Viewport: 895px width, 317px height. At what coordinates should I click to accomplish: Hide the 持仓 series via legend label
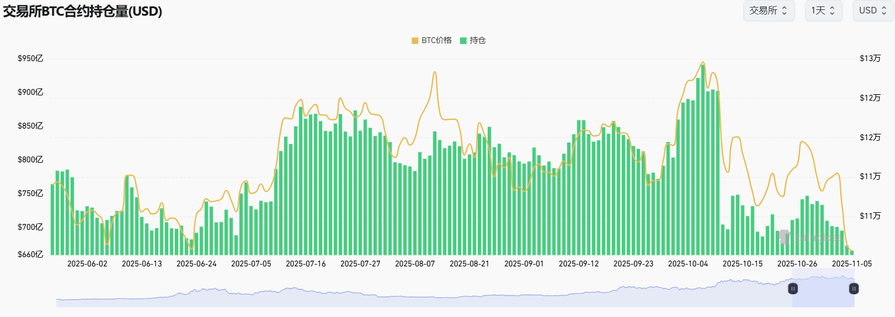477,40
